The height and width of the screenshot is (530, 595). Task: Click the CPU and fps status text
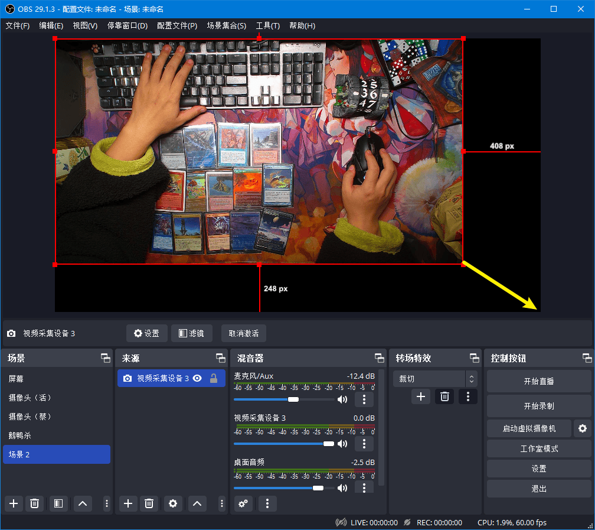pyautogui.click(x=512, y=523)
